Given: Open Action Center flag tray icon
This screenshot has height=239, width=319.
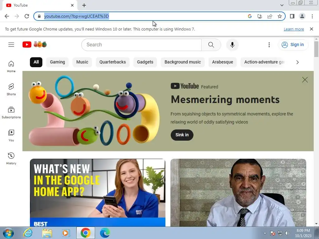Looking at the screenshot, I should coord(273,233).
